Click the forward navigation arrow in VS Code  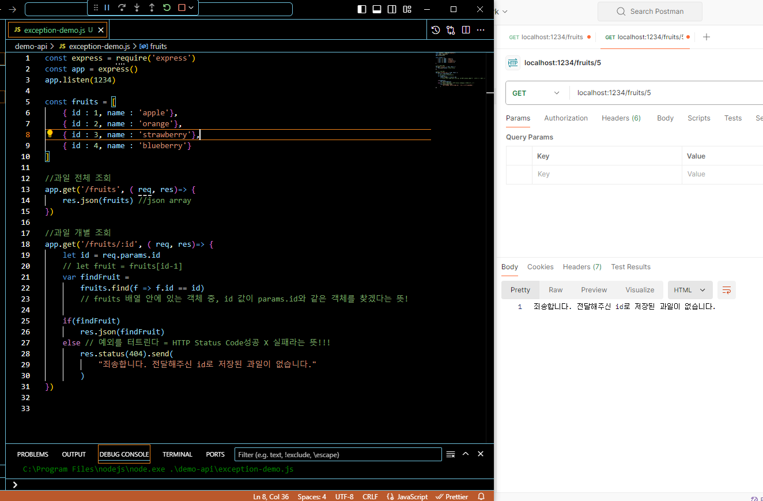[x=12, y=9]
